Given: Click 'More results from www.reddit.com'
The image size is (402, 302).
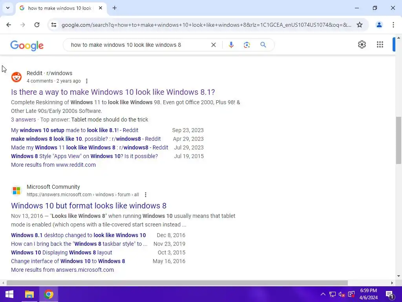Looking at the screenshot, I should [53, 165].
